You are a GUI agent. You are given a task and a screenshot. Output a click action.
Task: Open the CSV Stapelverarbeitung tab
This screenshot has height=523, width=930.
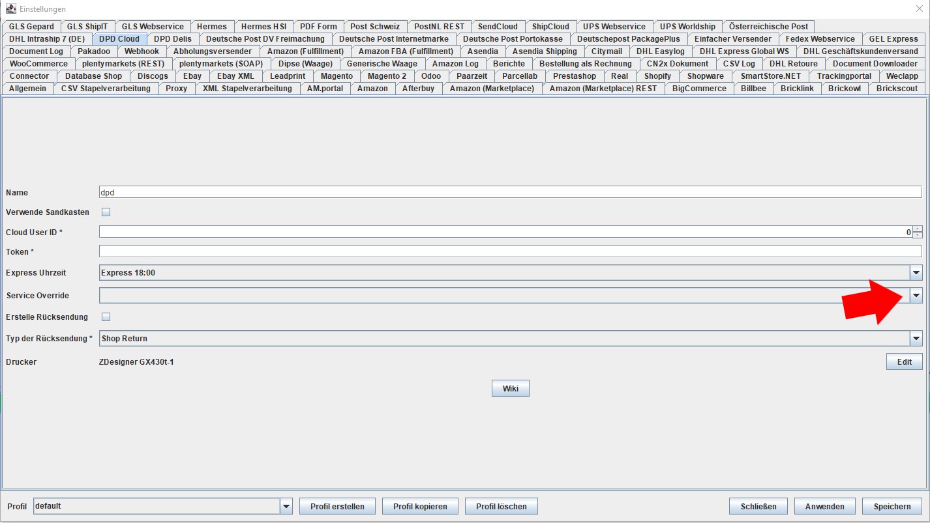coord(106,89)
